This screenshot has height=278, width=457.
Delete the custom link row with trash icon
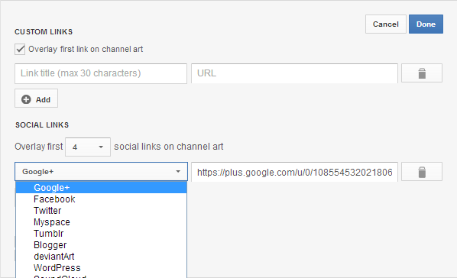[422, 73]
